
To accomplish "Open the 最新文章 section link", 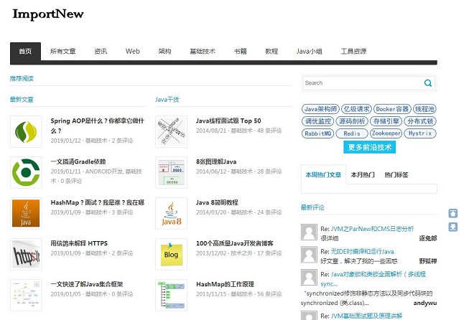I will click(x=22, y=100).
